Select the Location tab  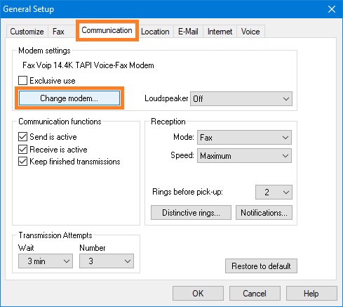(155, 32)
